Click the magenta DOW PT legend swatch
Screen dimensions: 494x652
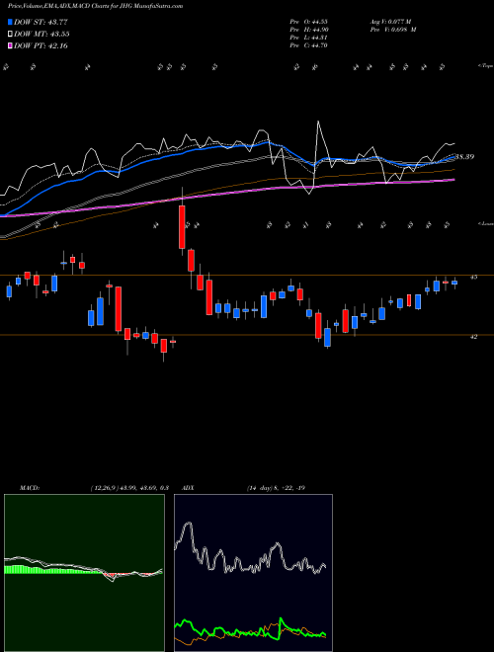(x=10, y=45)
